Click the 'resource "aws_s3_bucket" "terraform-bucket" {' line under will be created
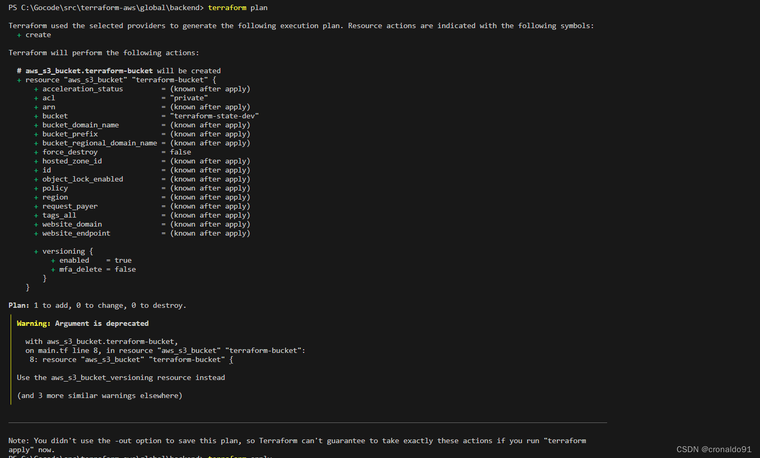Screen dimensions: 760x458 pyautogui.click(x=117, y=80)
